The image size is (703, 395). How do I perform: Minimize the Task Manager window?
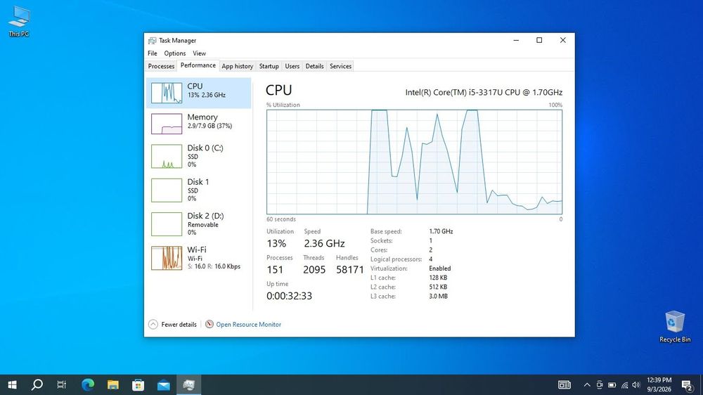pyautogui.click(x=516, y=40)
